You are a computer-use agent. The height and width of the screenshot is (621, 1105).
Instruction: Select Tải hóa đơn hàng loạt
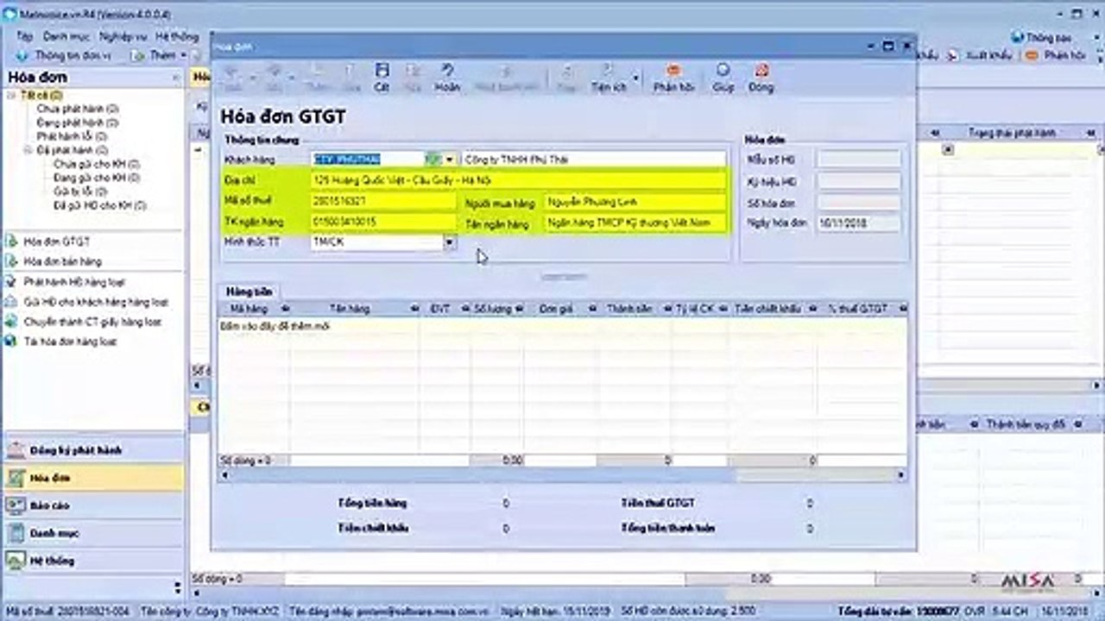(70, 342)
